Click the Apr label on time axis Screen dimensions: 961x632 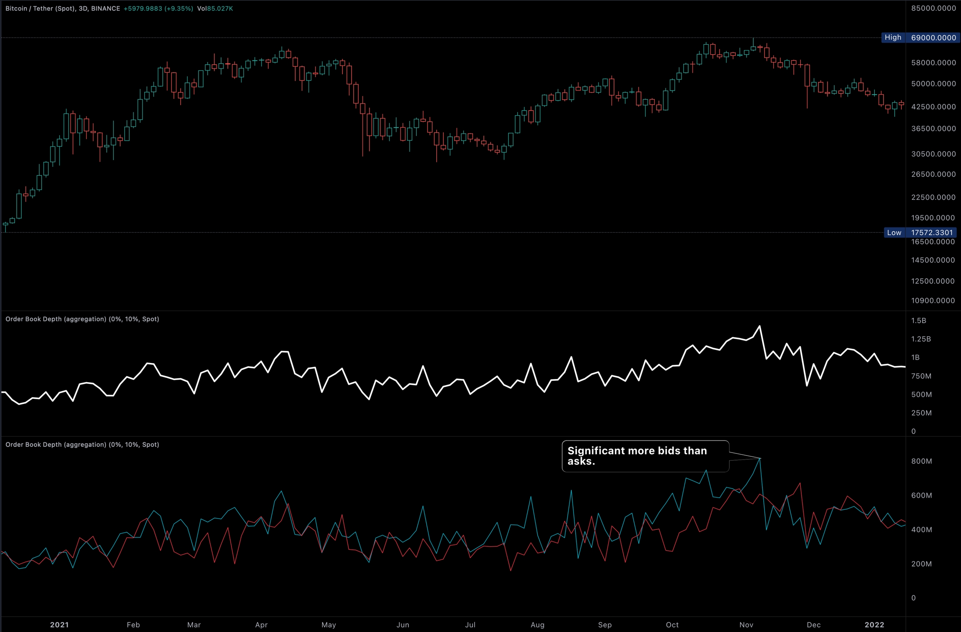(261, 624)
